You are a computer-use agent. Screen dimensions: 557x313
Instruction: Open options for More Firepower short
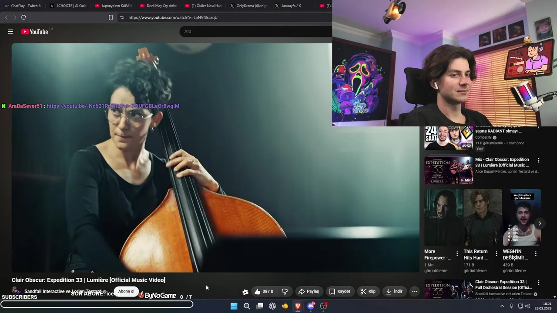[x=457, y=253]
